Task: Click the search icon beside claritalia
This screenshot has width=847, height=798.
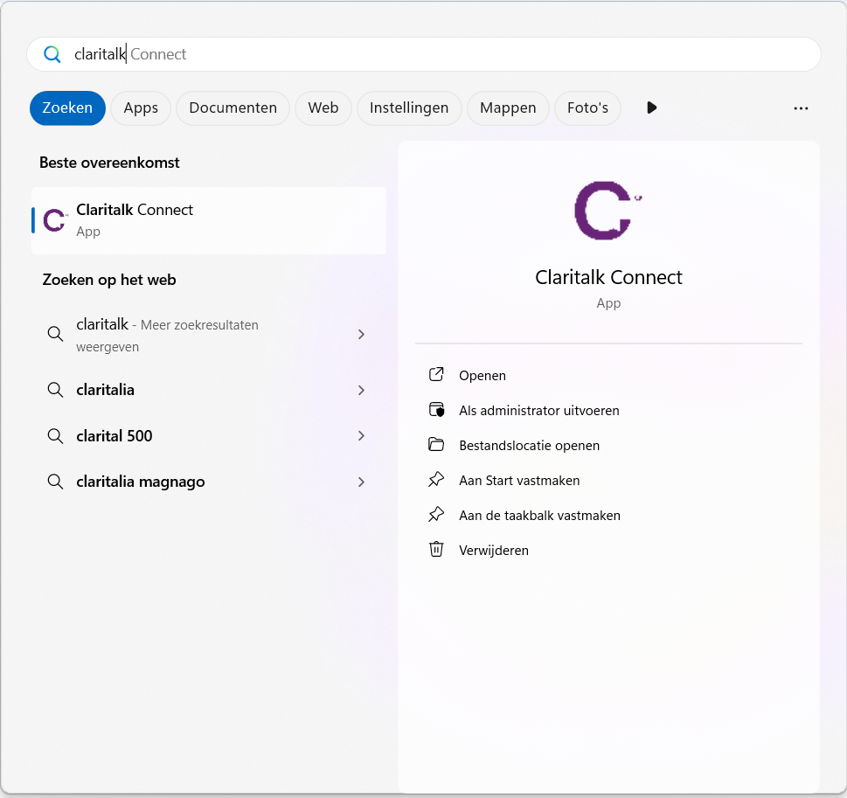Action: pyautogui.click(x=55, y=389)
